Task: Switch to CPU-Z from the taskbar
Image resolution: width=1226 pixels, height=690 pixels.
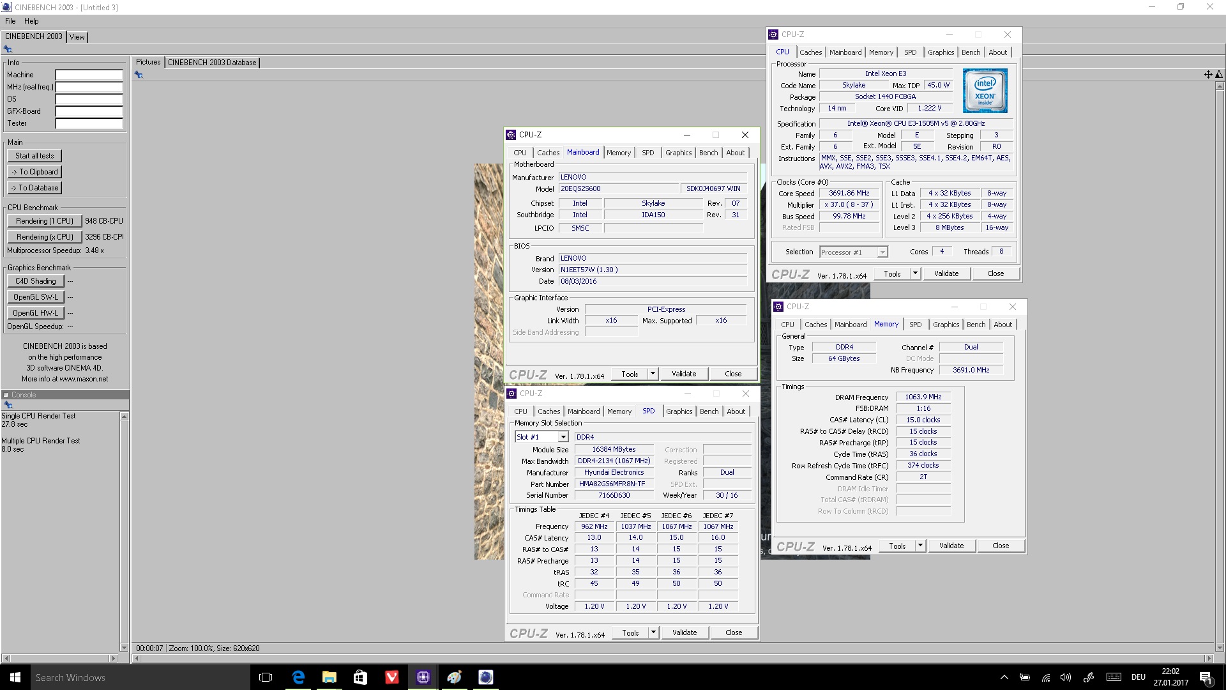Action: [x=423, y=677]
